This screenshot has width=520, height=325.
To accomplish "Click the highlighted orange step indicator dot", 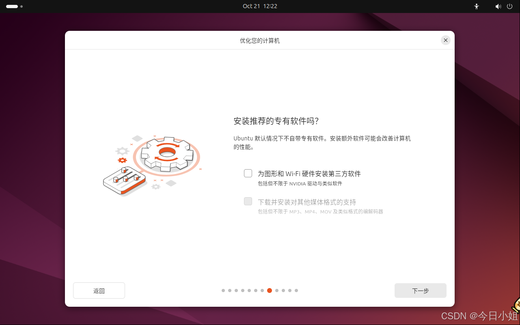I will [269, 291].
